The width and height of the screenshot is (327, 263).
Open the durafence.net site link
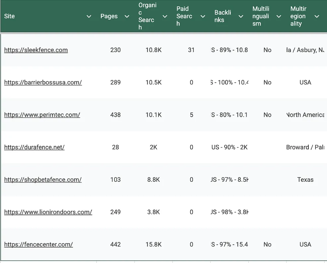[34, 147]
